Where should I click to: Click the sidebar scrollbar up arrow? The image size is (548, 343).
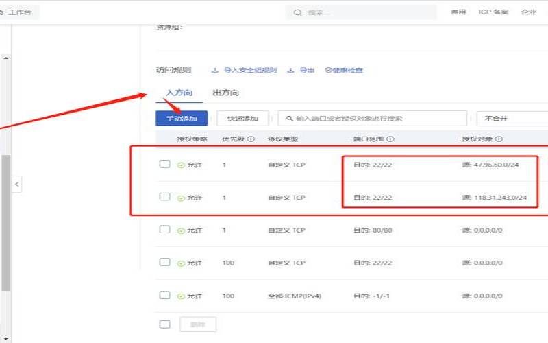pos(6,58)
